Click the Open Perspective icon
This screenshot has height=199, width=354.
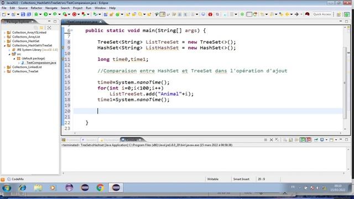339,14
